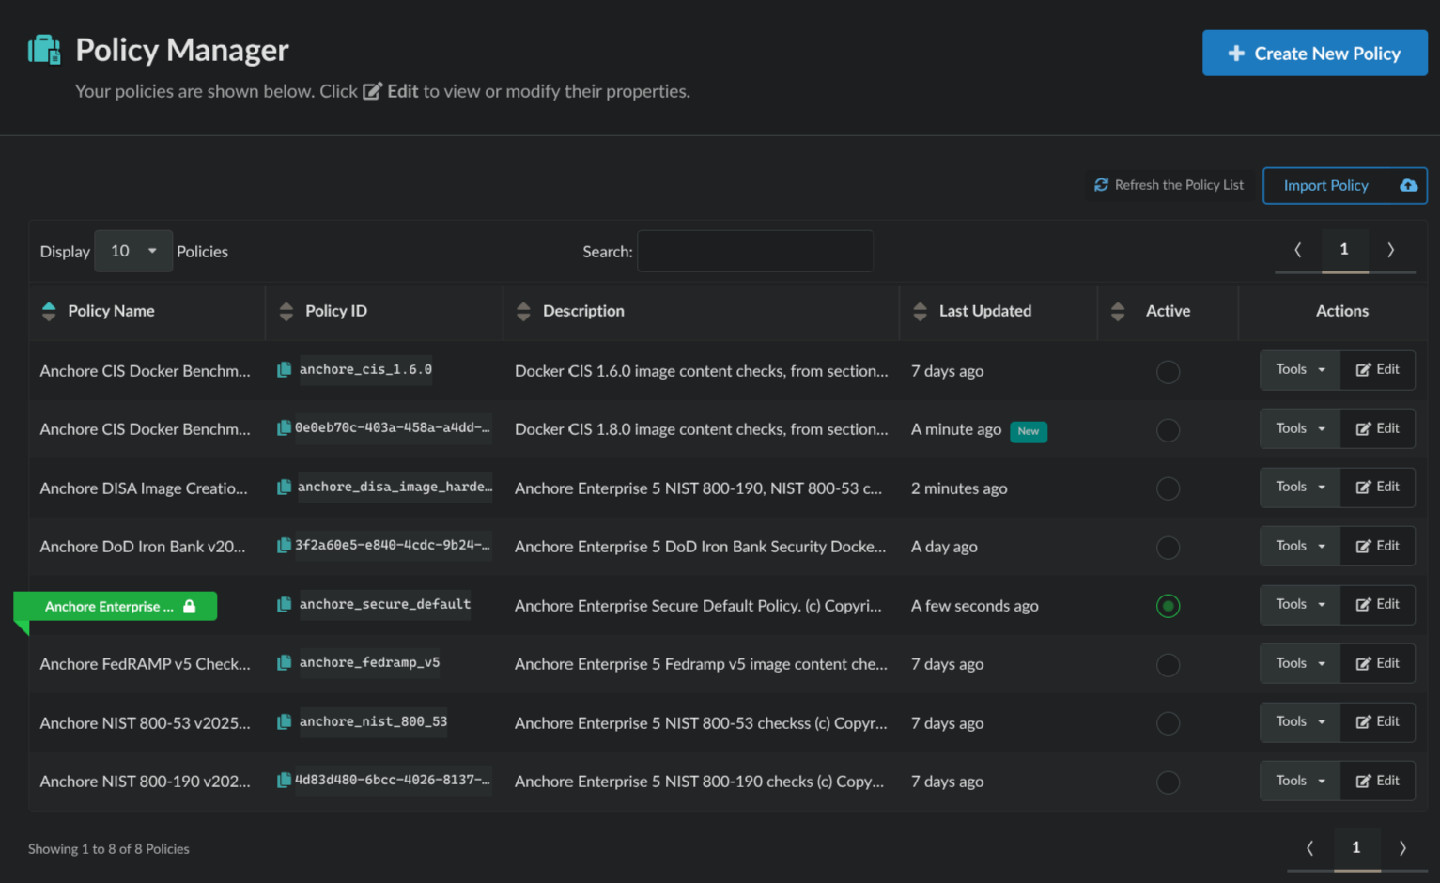Copy the anchore_cis_1.6.0 policy ID icon
This screenshot has width=1440, height=883.
pyautogui.click(x=284, y=370)
